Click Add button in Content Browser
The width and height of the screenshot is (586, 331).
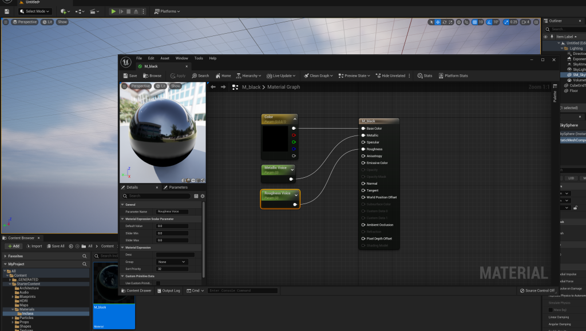click(x=14, y=246)
